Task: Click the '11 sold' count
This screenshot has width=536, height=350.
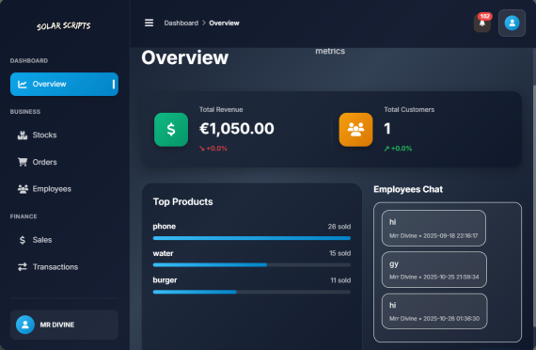Action: coord(340,280)
